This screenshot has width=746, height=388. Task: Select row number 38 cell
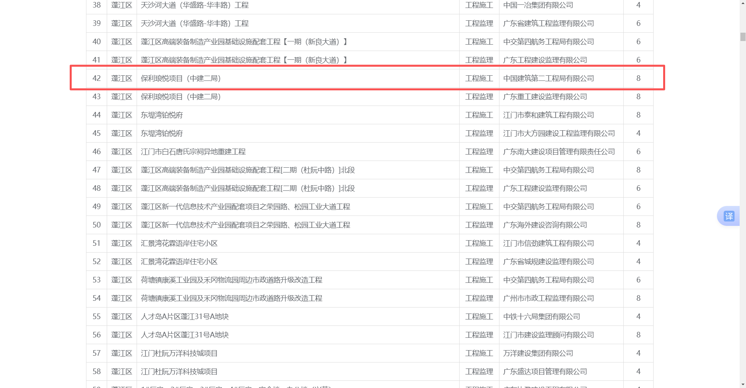97,5
